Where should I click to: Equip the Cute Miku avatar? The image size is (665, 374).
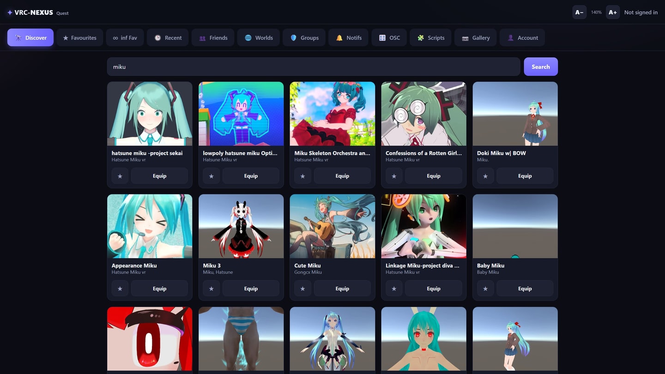pyautogui.click(x=342, y=289)
